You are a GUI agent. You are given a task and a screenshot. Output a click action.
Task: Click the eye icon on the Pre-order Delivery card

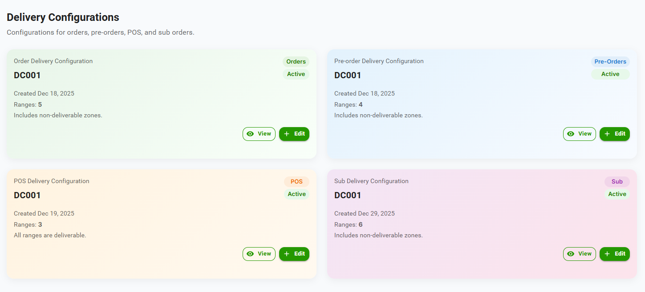click(x=571, y=134)
